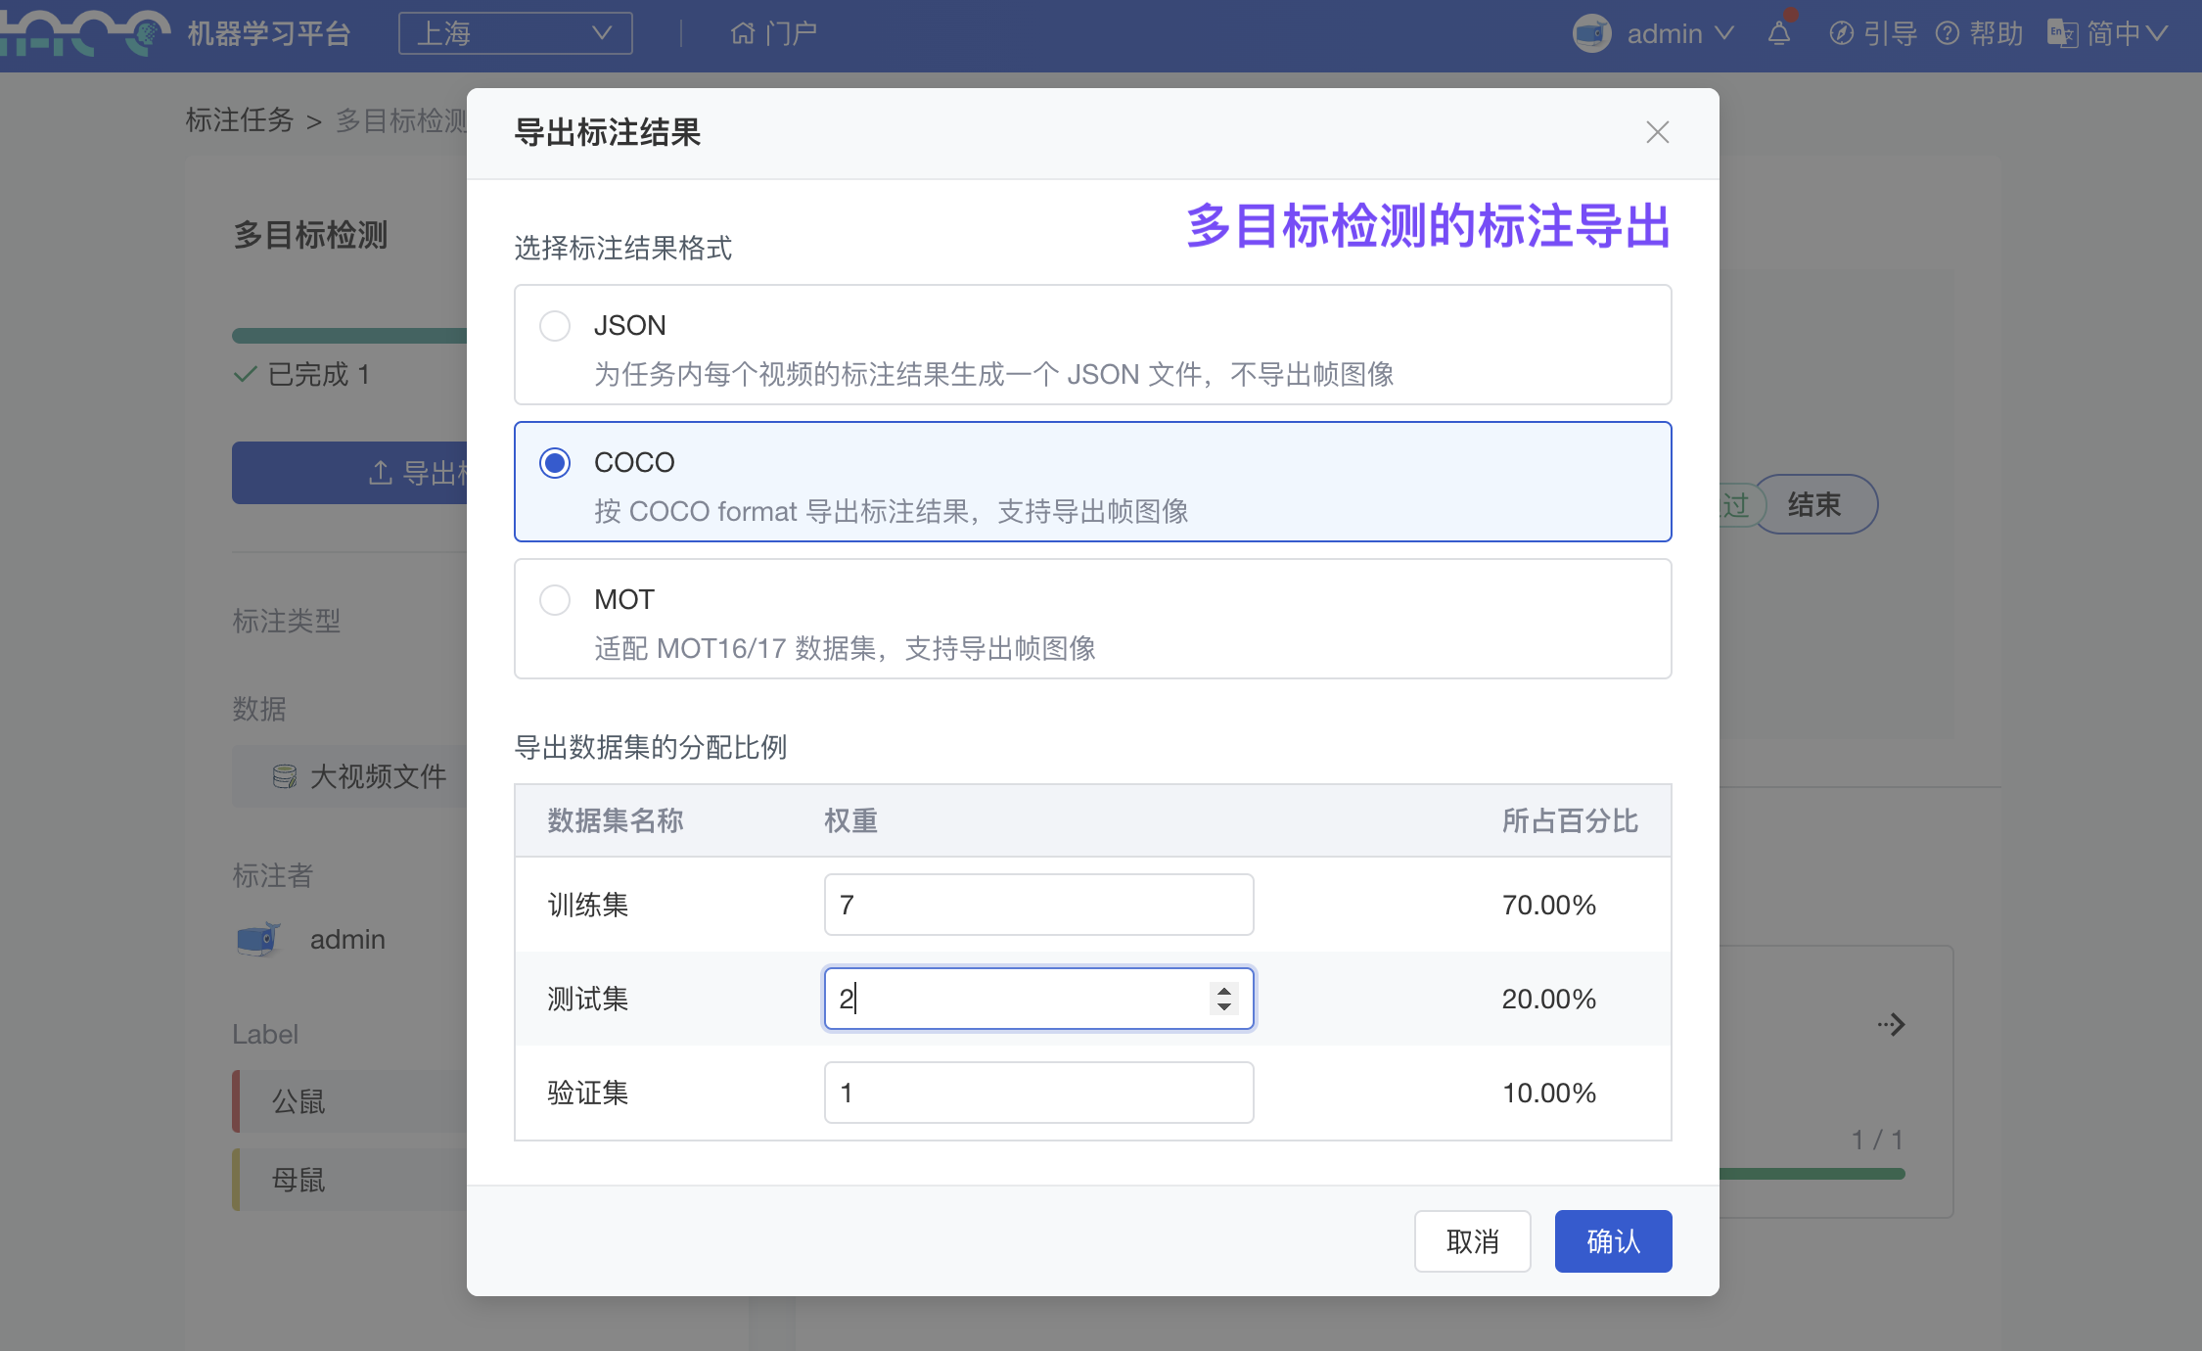Click the 门户 home icon
Image resolution: width=2202 pixels, height=1351 pixels.
click(x=743, y=33)
